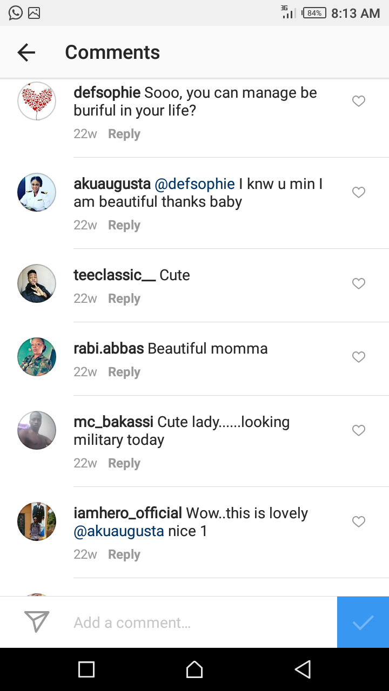This screenshot has width=389, height=691.
Task: Like defsophie's comment with the heart
Action: click(x=359, y=101)
